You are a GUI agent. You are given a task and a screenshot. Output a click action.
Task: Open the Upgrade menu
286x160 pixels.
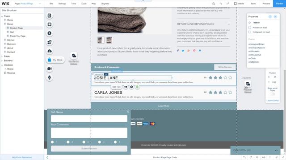[x=105, y=4]
